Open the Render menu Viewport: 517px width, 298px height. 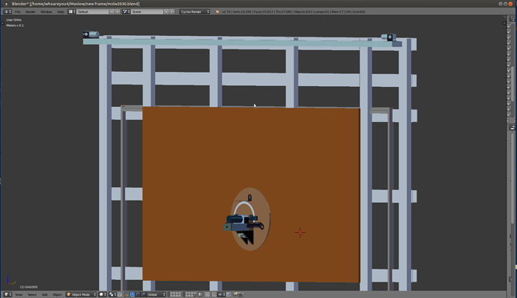pyautogui.click(x=30, y=11)
